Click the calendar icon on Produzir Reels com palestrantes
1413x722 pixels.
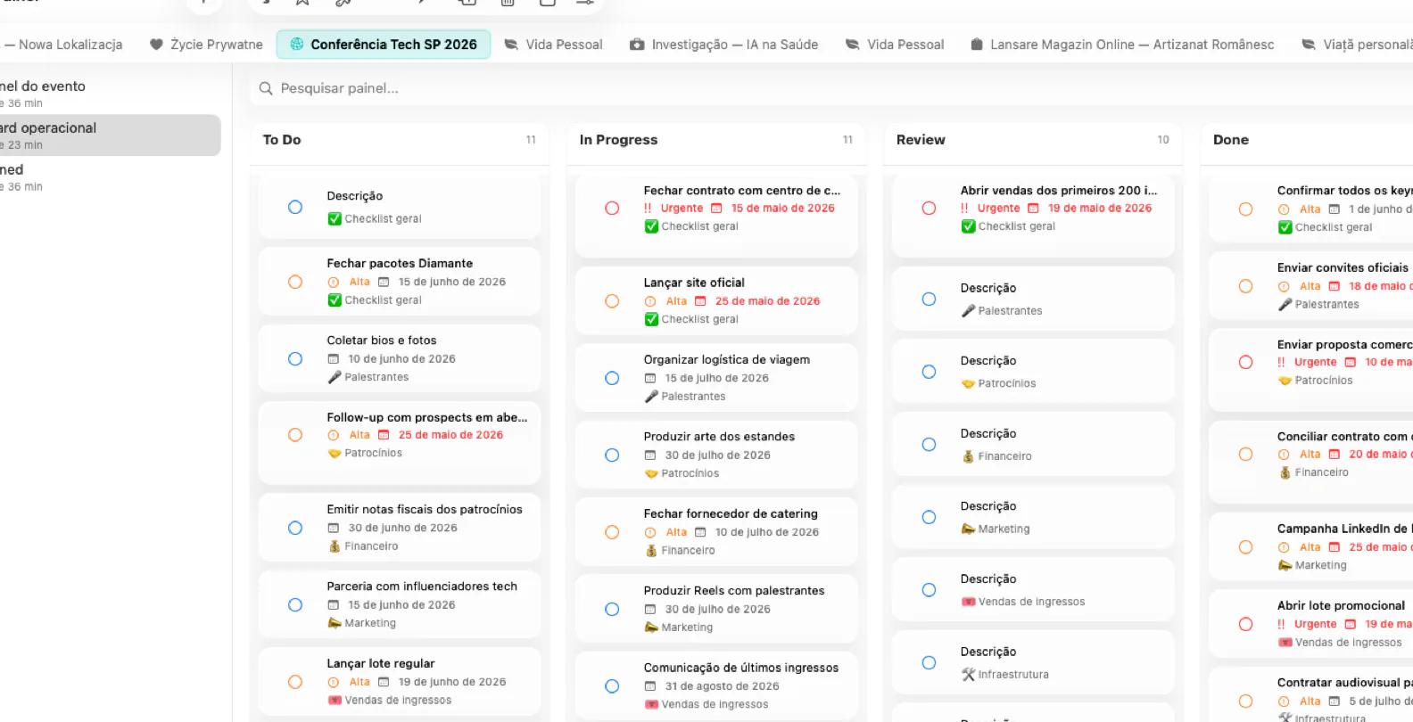[x=650, y=610]
